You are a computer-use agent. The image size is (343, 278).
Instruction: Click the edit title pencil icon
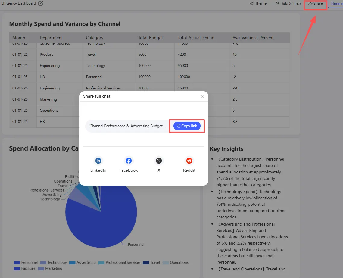41,4
